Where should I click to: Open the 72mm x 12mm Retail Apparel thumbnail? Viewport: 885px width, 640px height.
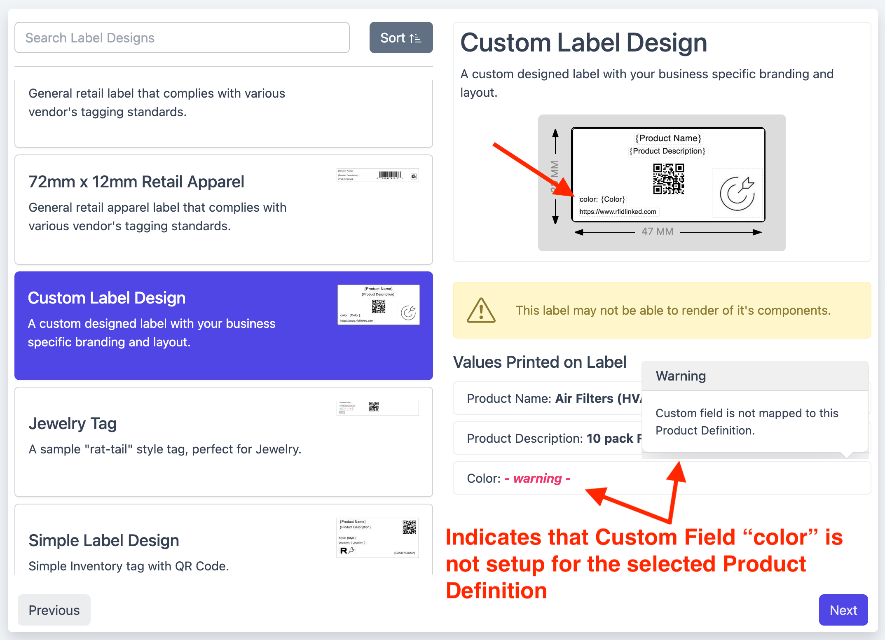click(x=377, y=175)
